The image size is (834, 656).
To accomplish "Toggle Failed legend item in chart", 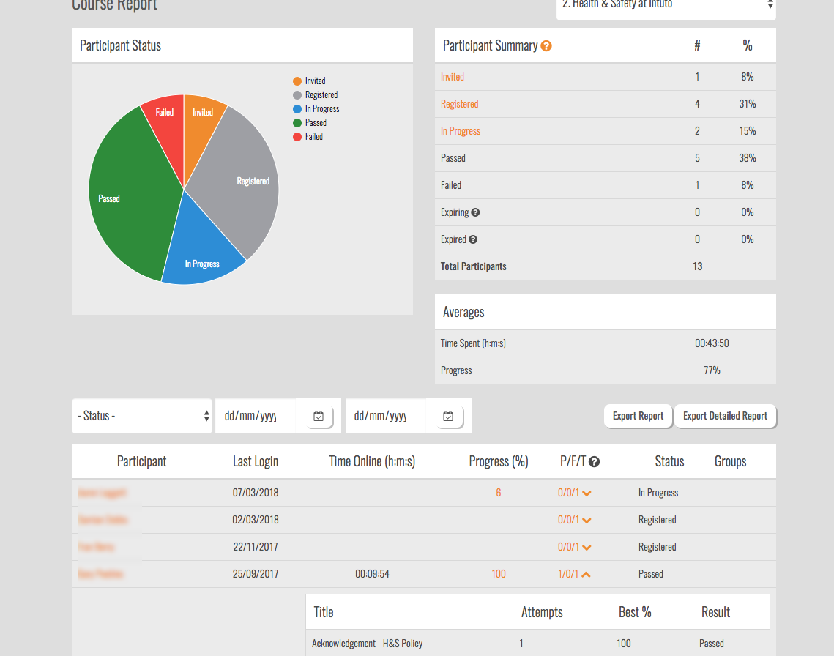I will (x=308, y=136).
